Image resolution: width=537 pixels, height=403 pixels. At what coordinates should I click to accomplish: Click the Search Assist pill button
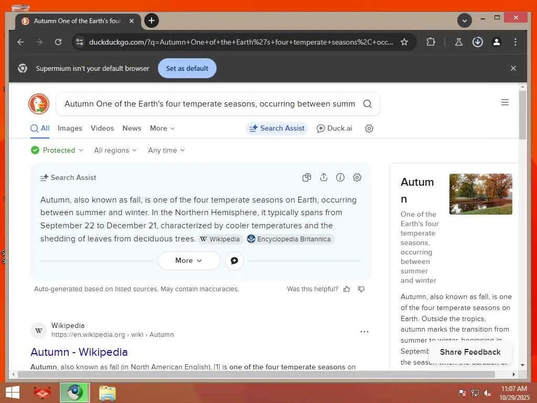click(x=277, y=128)
